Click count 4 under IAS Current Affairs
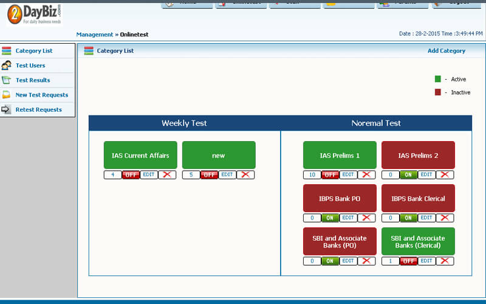The width and height of the screenshot is (486, 304). [x=113, y=174]
